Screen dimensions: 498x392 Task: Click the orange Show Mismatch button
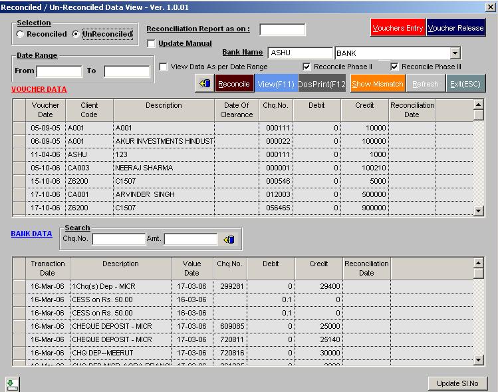click(x=378, y=84)
